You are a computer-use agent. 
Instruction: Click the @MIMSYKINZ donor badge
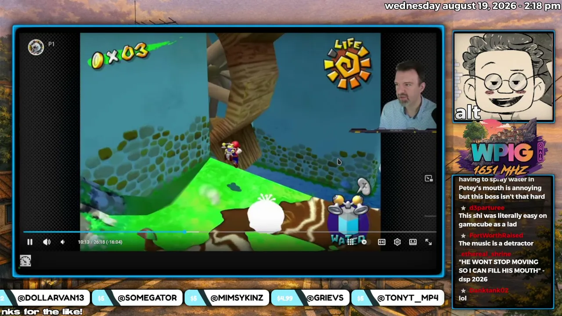[226, 298]
